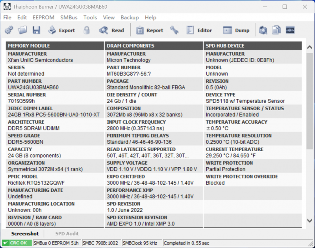This screenshot has height=248, width=315.
Task: Open the Report view
Action: pyautogui.click(x=150, y=30)
